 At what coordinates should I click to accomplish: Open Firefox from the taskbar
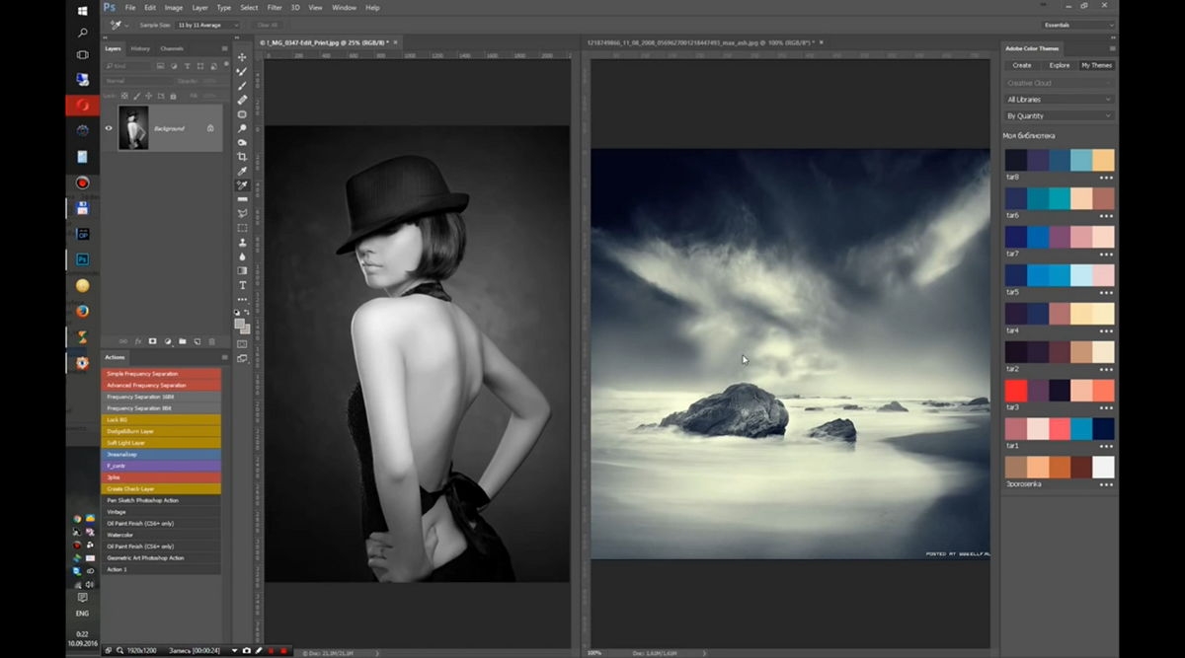[x=83, y=311]
